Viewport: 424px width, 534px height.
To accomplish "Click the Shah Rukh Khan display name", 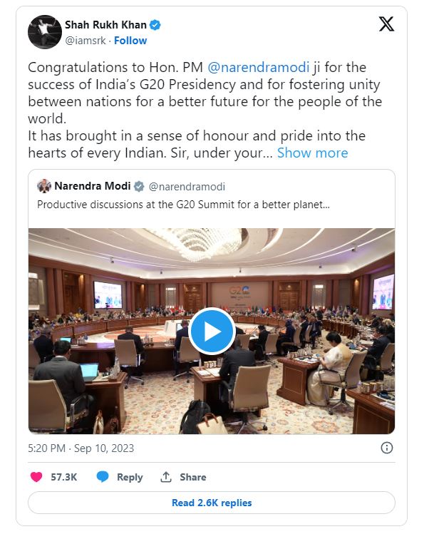I will 105,25.
